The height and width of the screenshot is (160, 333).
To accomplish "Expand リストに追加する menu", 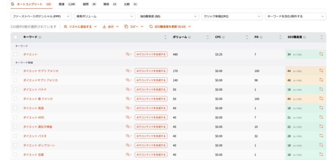I will tap(80, 27).
